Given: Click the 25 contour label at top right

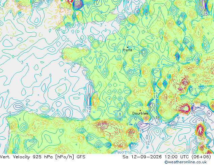Looking at the screenshot, I should coord(206,14).
